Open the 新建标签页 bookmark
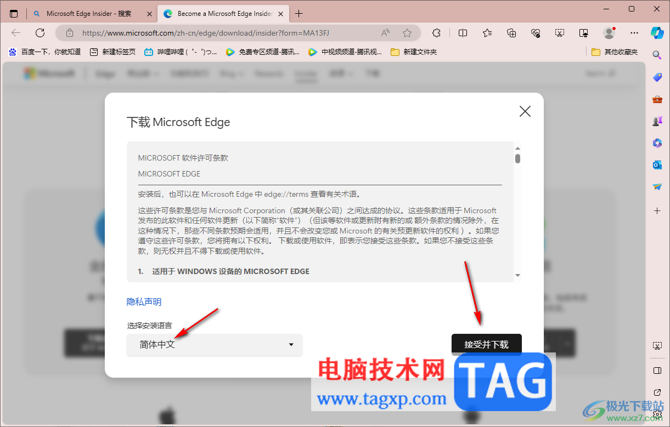 112,52
